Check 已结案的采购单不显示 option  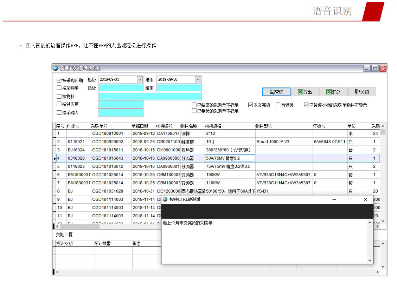[x=194, y=105]
